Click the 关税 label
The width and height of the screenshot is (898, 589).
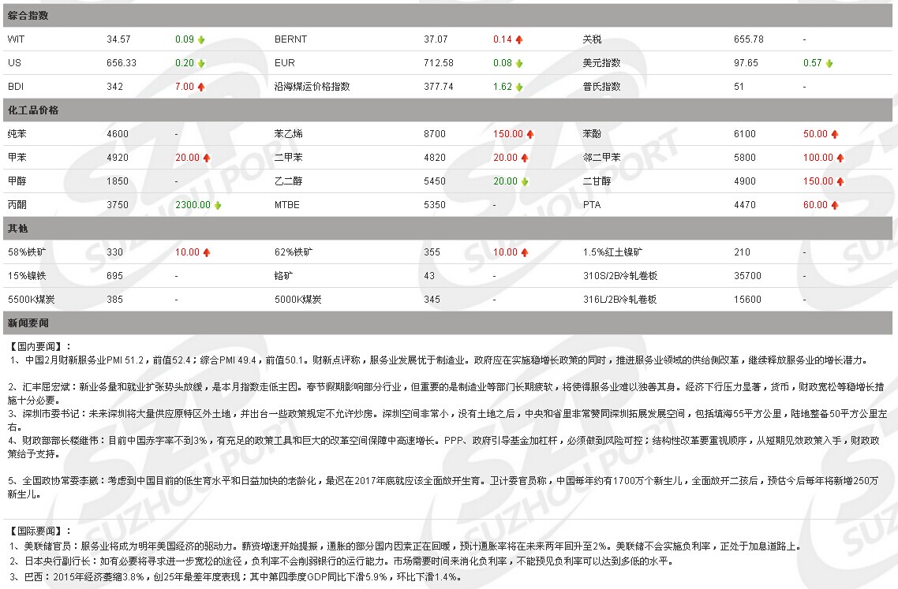click(592, 39)
